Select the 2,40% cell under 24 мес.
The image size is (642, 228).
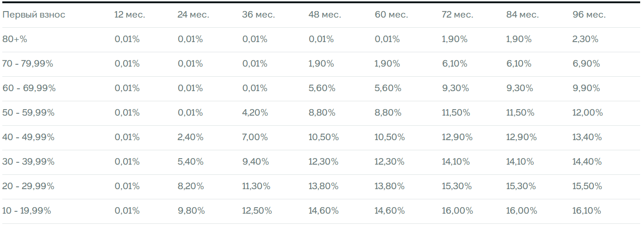190,137
